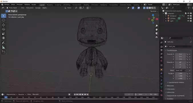Open the Global orientation dropdown

coord(69,8)
